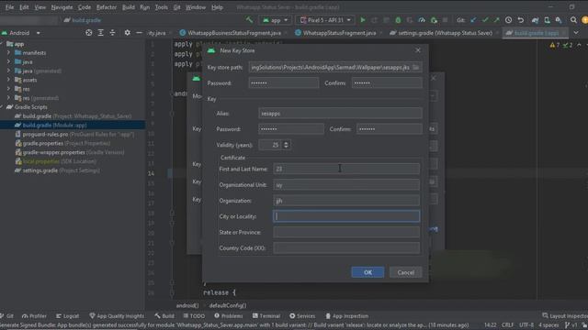Viewport: 588px width, 330px height.
Task: Select proguard-rules.pro file
Action: click(x=74, y=134)
